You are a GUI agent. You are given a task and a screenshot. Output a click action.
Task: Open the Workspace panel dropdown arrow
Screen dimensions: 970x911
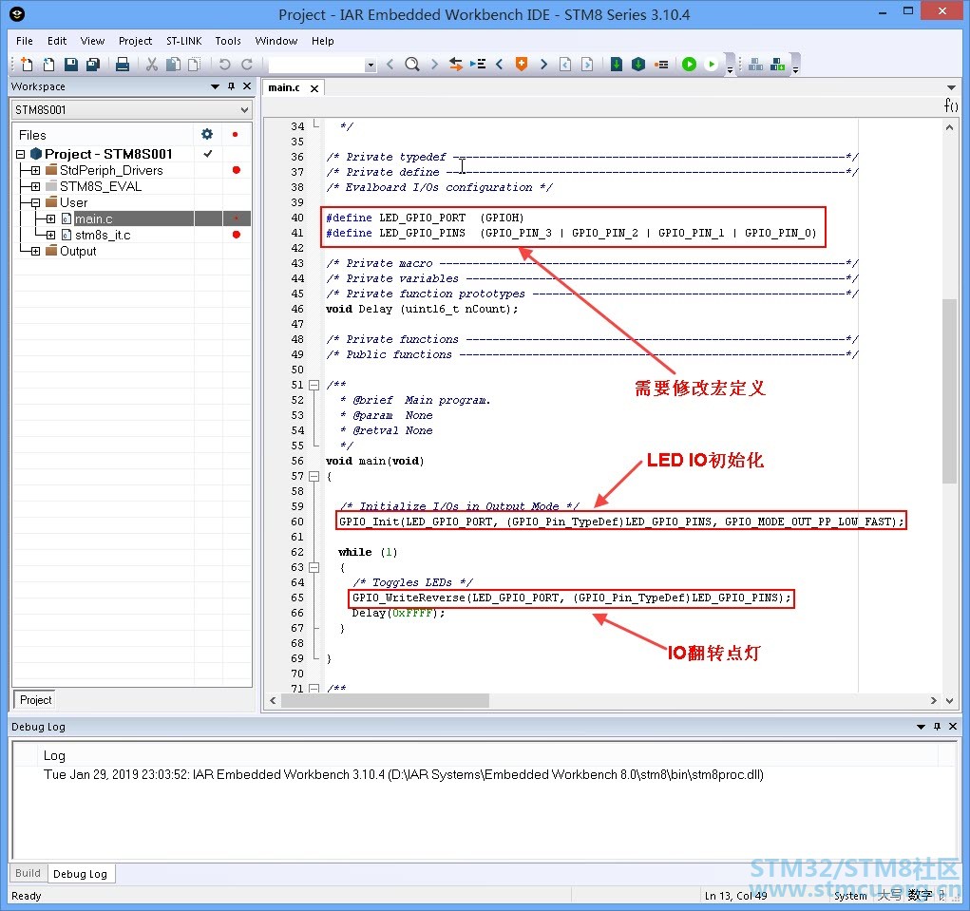click(216, 86)
